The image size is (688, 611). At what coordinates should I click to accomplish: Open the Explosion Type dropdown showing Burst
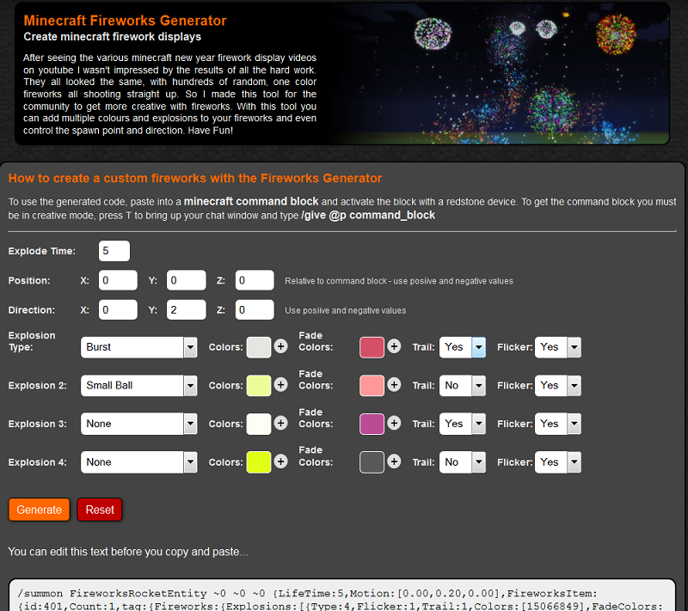138,347
